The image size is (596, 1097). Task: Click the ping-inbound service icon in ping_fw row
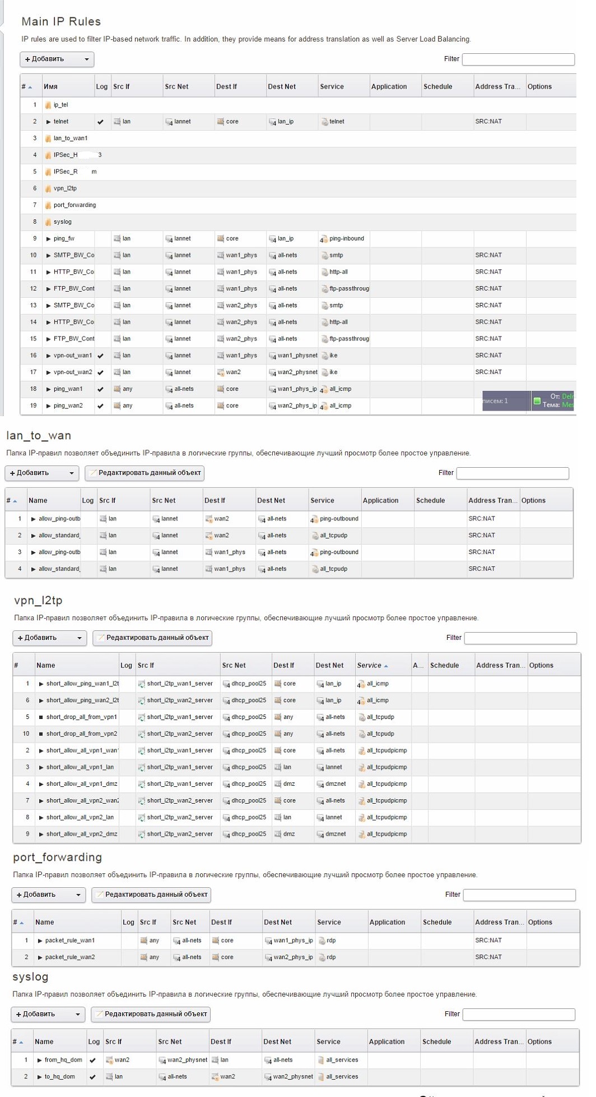(x=324, y=239)
